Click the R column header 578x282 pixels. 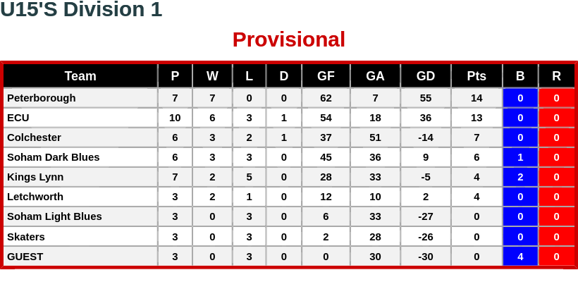coord(556,76)
